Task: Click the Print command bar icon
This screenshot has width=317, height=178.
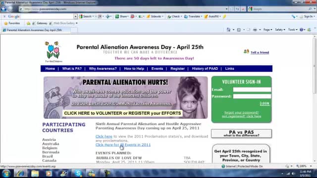Action: coord(255,30)
